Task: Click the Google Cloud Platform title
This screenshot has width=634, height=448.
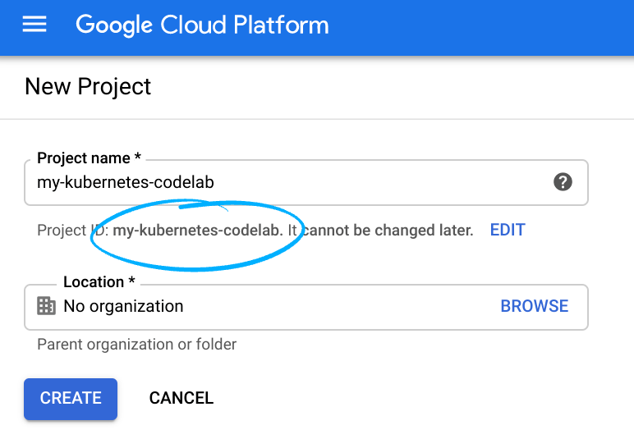Action: click(202, 25)
